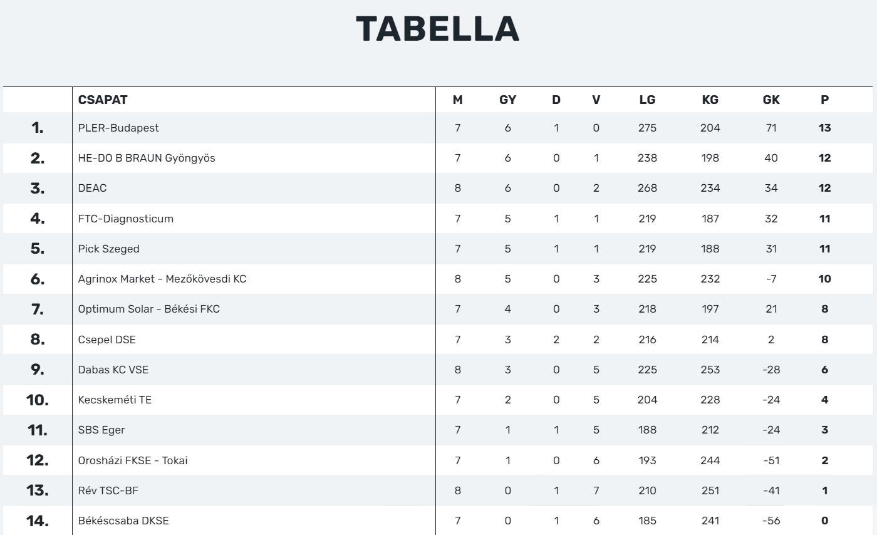
Task: Open the Pick Szeged team entry
Action: pos(109,249)
